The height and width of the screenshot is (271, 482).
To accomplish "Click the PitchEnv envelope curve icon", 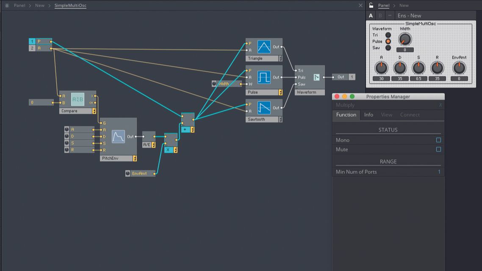I will [118, 136].
